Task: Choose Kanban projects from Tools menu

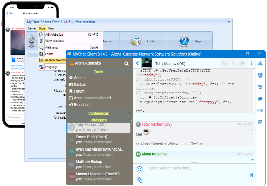Action: (52, 60)
